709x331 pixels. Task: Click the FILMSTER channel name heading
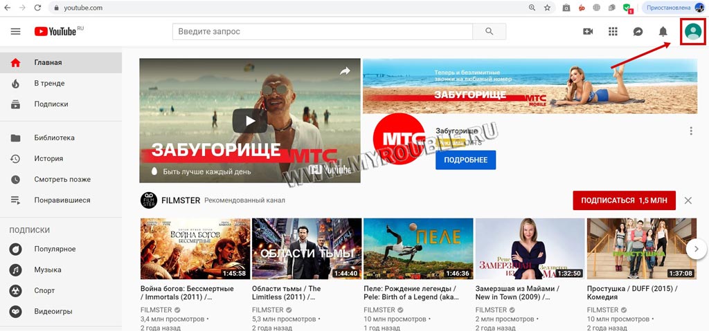click(181, 200)
